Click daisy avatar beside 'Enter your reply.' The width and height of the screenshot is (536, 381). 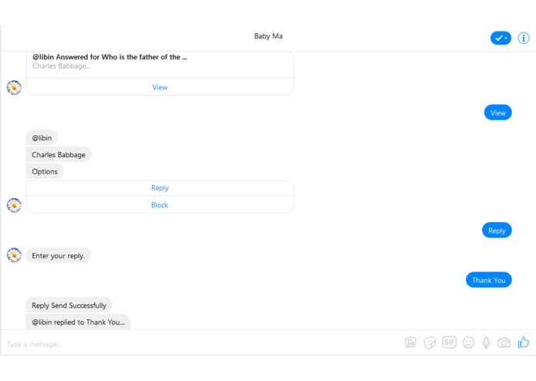[x=14, y=255]
